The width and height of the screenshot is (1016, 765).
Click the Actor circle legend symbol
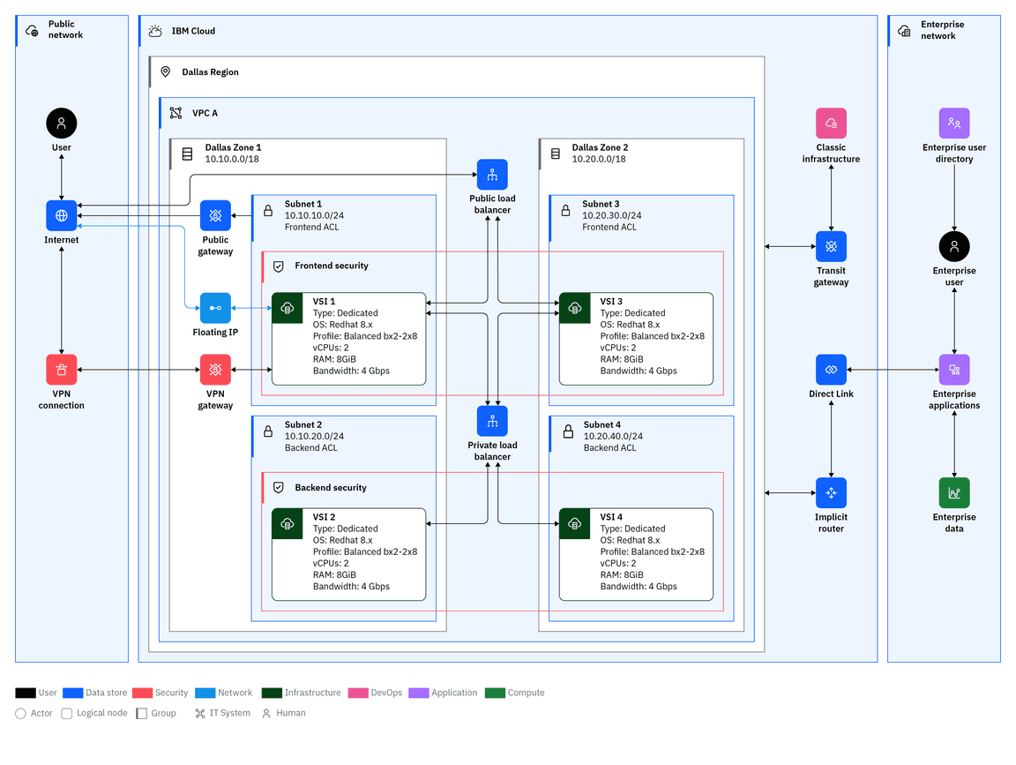21,714
